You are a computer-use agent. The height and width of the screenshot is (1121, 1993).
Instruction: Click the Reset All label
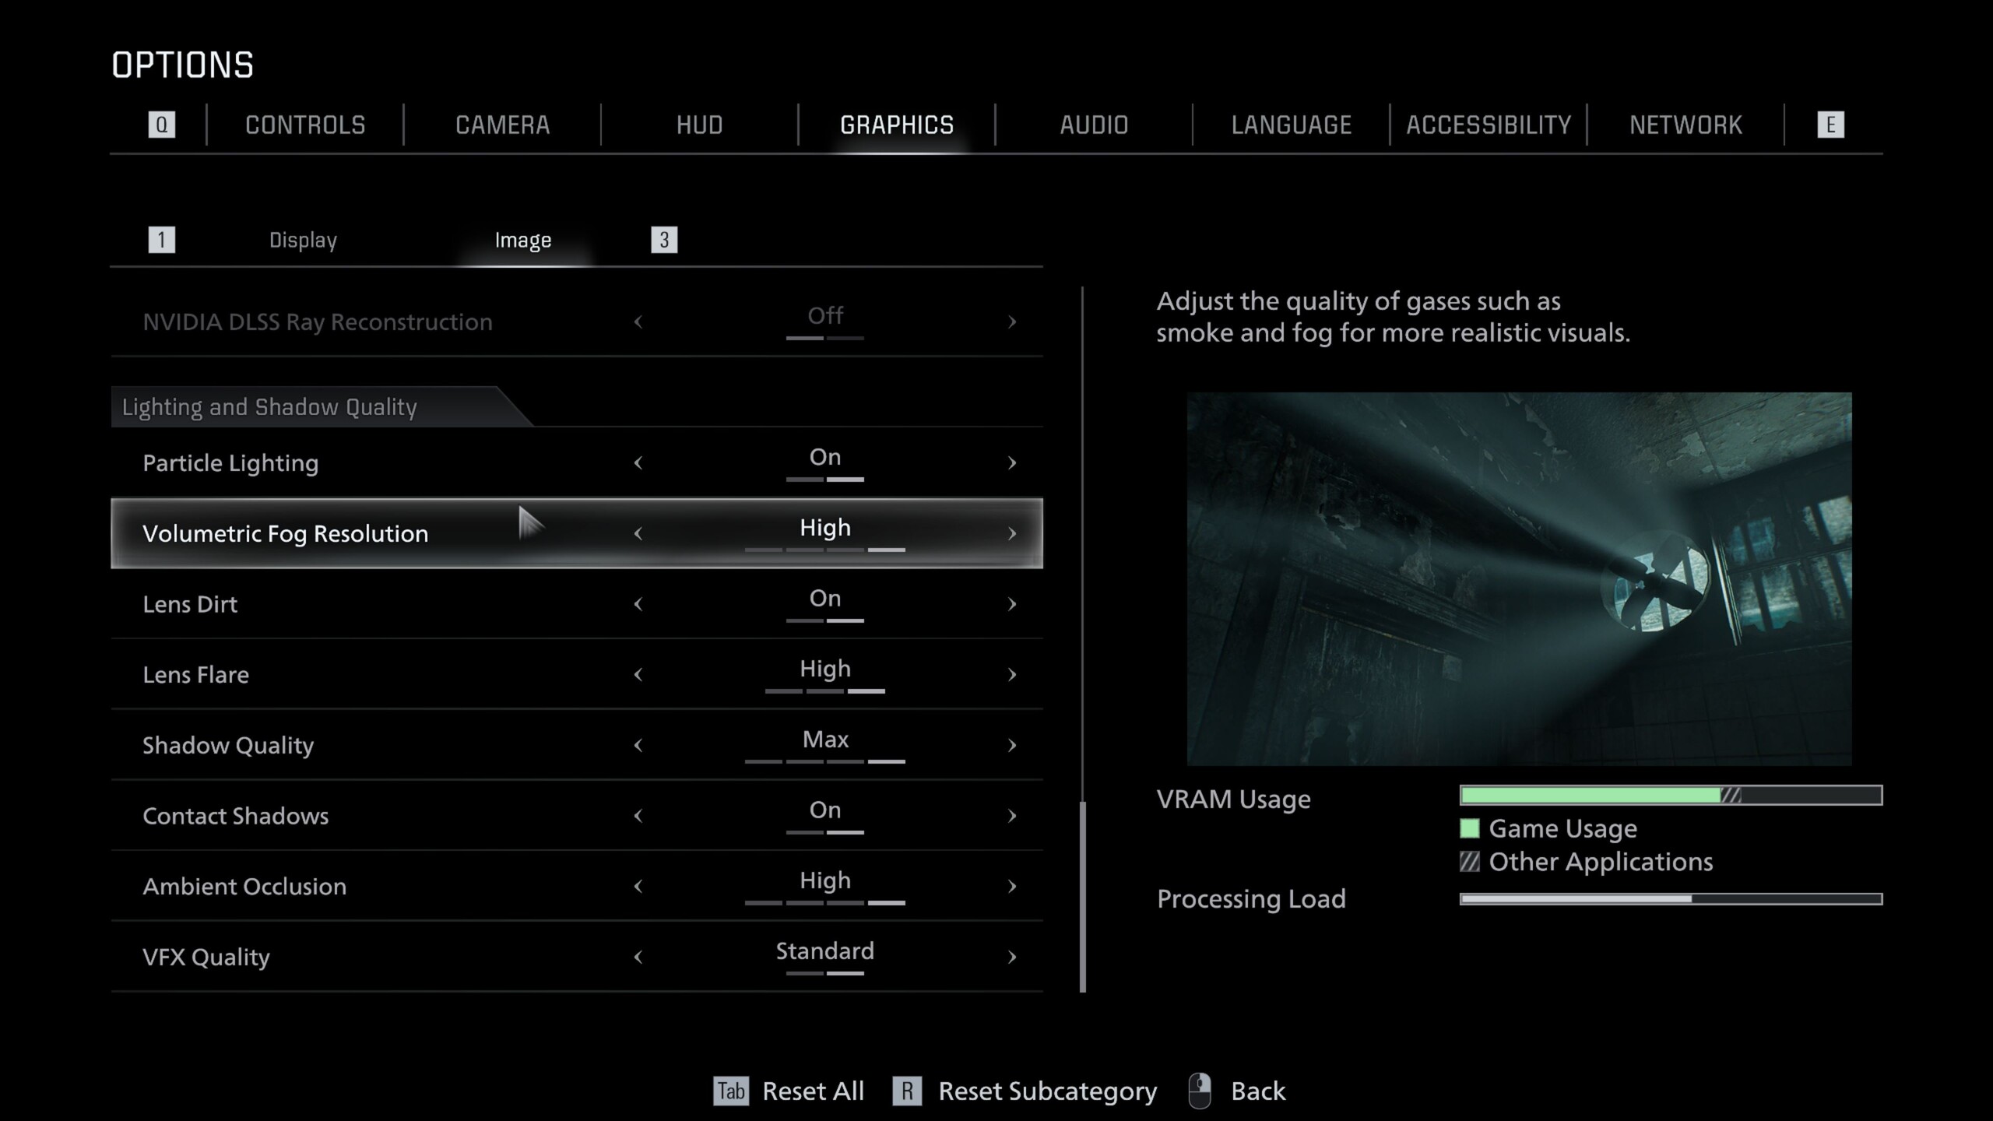(813, 1091)
